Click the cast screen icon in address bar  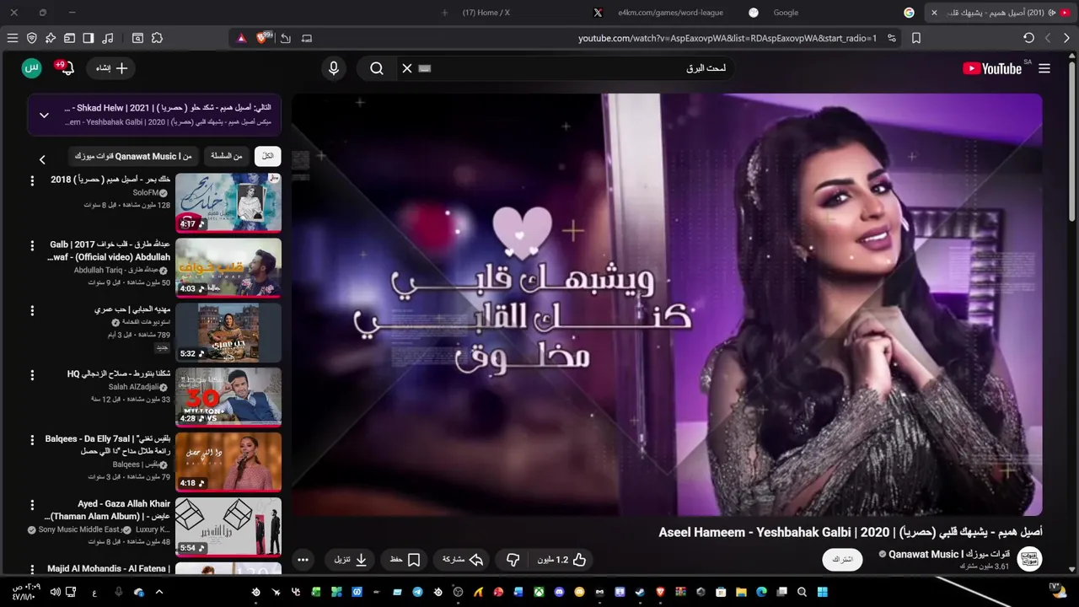coord(307,38)
